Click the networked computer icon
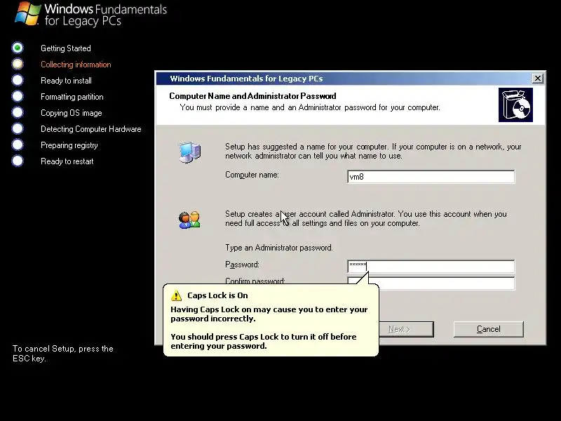The width and height of the screenshot is (561, 421). click(190, 152)
